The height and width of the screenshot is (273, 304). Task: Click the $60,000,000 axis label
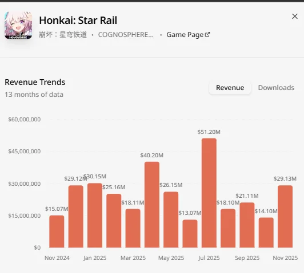tap(25, 120)
